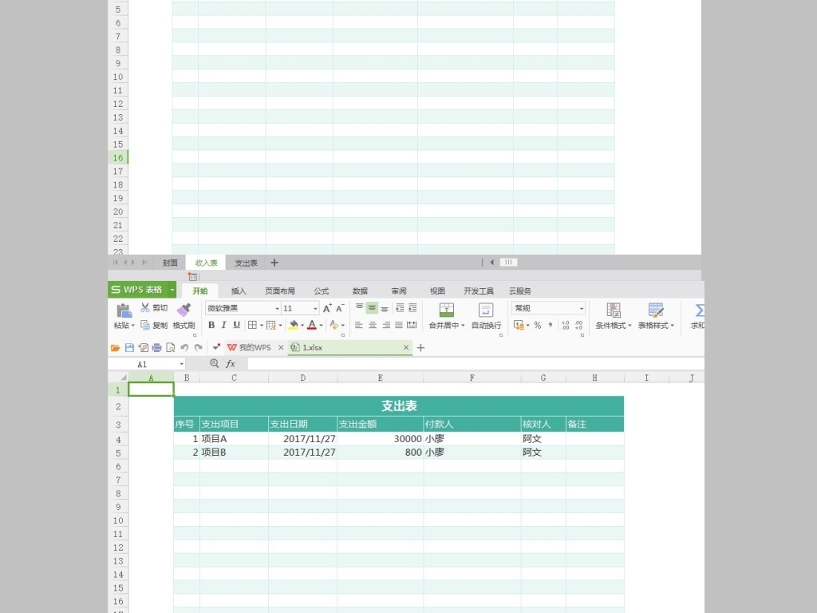Screen dimensions: 817x613
Task: Click the fx insert function icon
Action: [231, 364]
